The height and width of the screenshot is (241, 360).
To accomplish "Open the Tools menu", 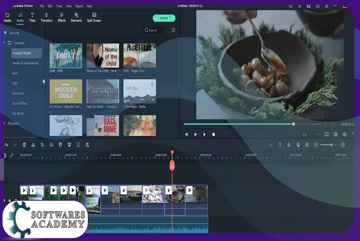I will 59,6.
